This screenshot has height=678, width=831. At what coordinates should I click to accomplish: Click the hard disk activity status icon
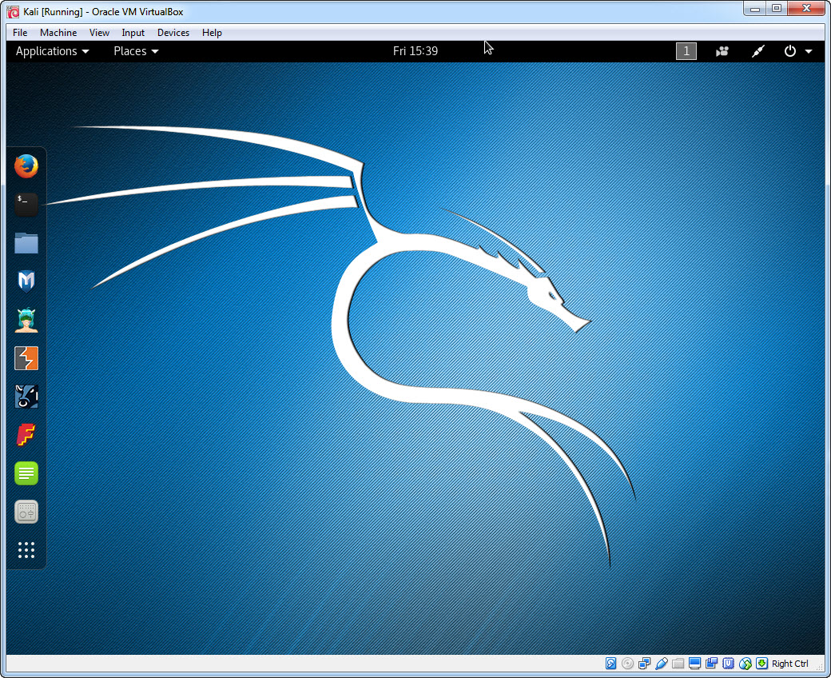click(x=610, y=663)
